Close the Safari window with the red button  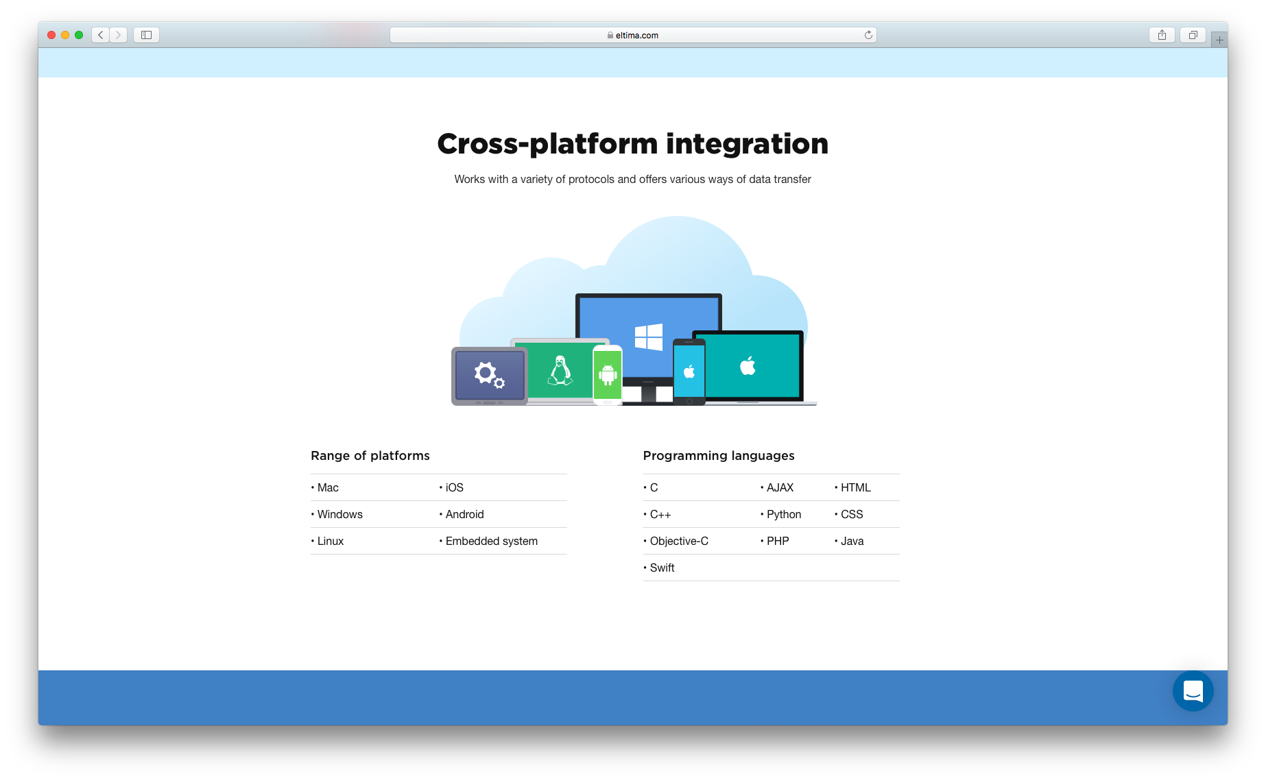(x=51, y=35)
